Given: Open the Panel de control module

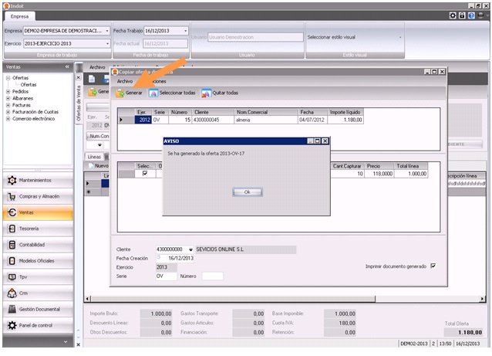Looking at the screenshot, I should coord(39,325).
